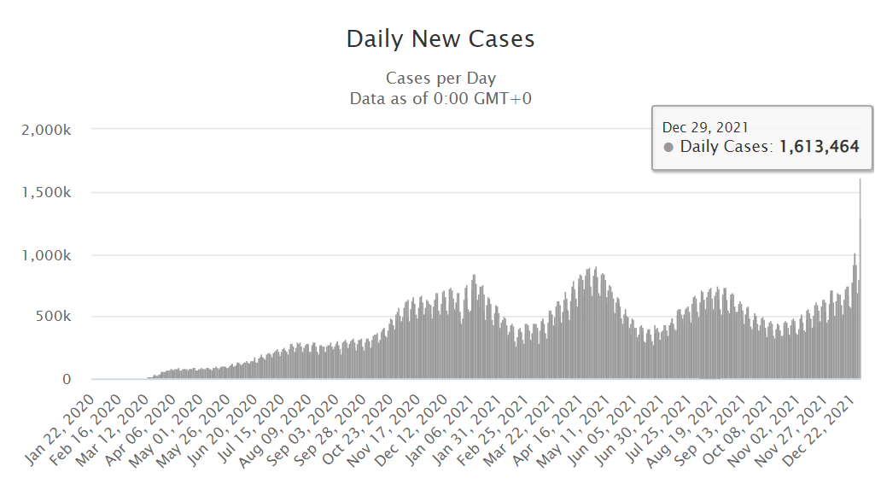The width and height of the screenshot is (881, 484).
Task: Click the tallest bar at the chart's right edge
Action: (860, 282)
